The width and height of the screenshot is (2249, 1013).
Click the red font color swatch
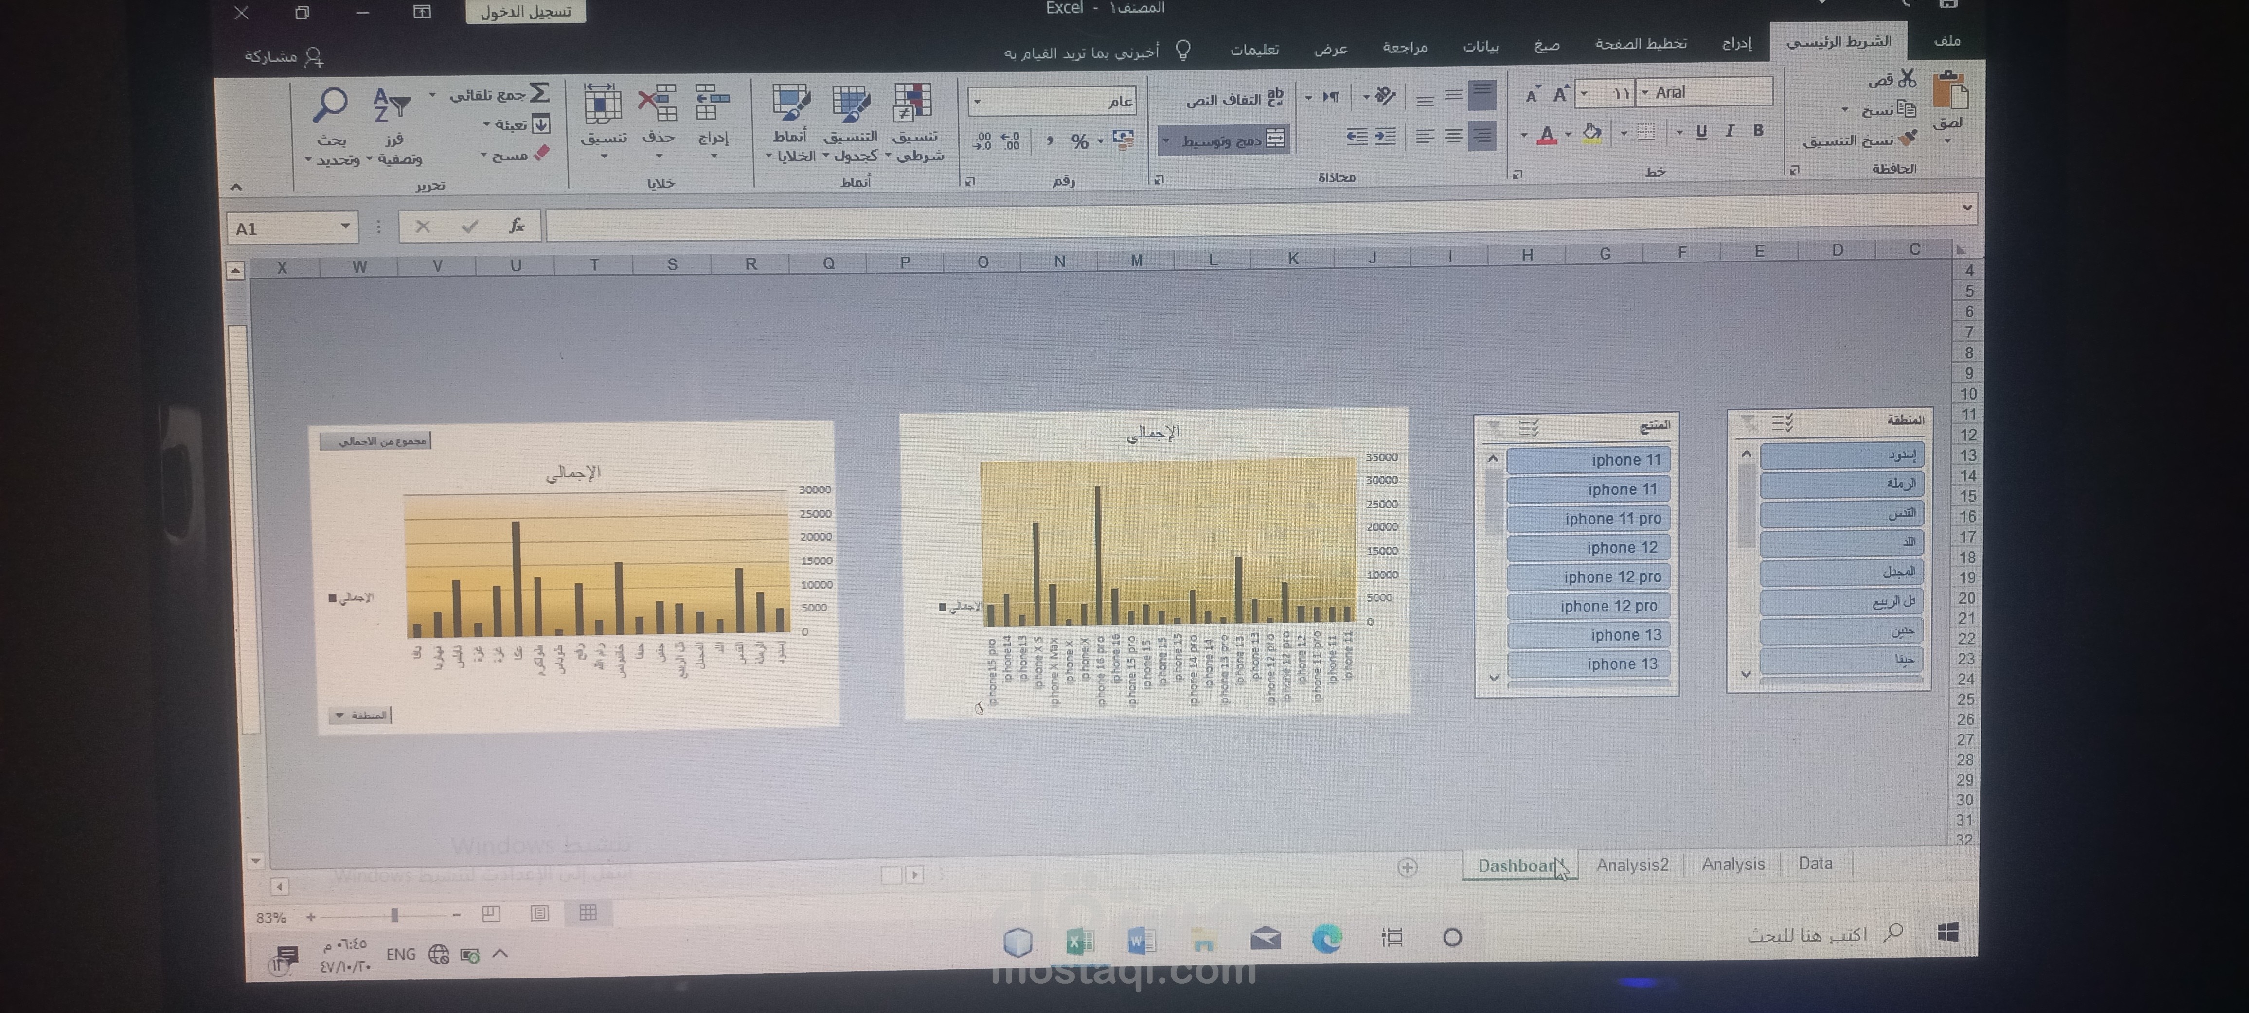[1546, 134]
